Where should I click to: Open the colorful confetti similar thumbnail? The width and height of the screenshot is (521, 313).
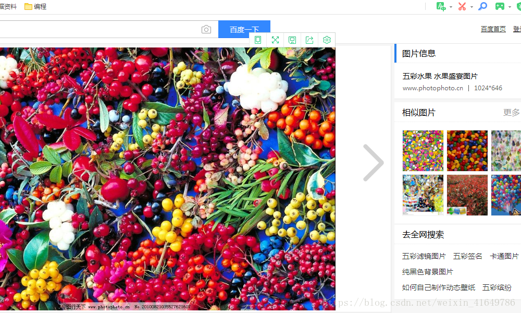click(423, 151)
